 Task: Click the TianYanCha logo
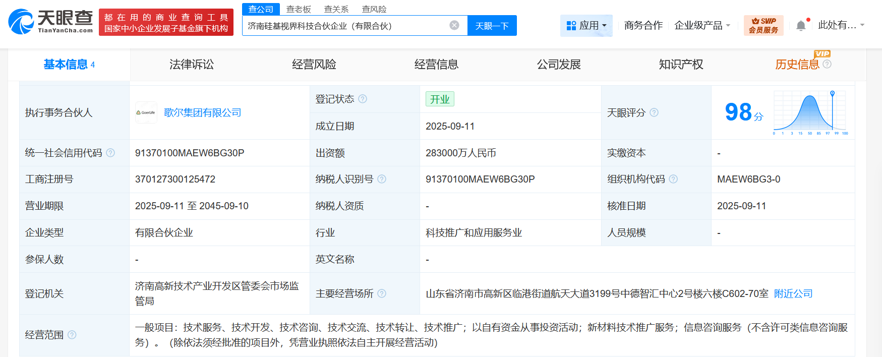pyautogui.click(x=50, y=22)
